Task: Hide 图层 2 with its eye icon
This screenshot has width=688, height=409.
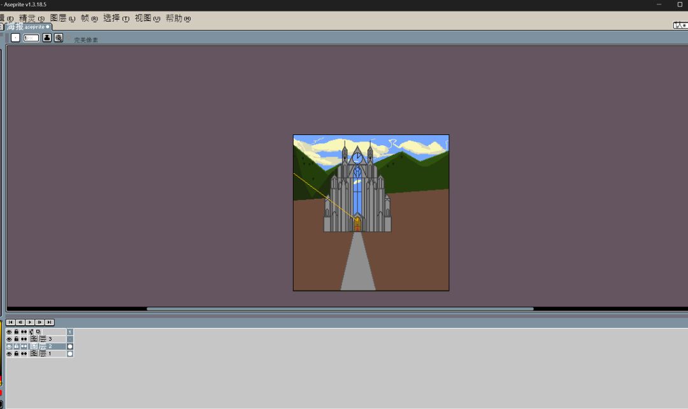Action: pyautogui.click(x=9, y=346)
